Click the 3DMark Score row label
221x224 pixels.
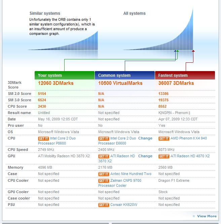pos(14,85)
